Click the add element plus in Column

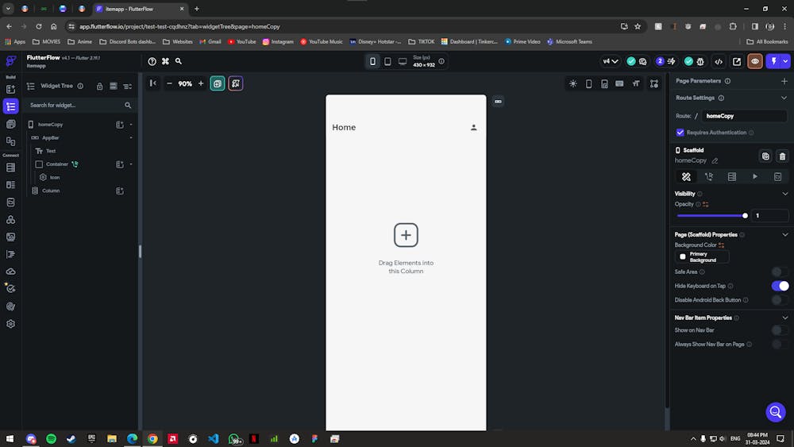coord(406,235)
